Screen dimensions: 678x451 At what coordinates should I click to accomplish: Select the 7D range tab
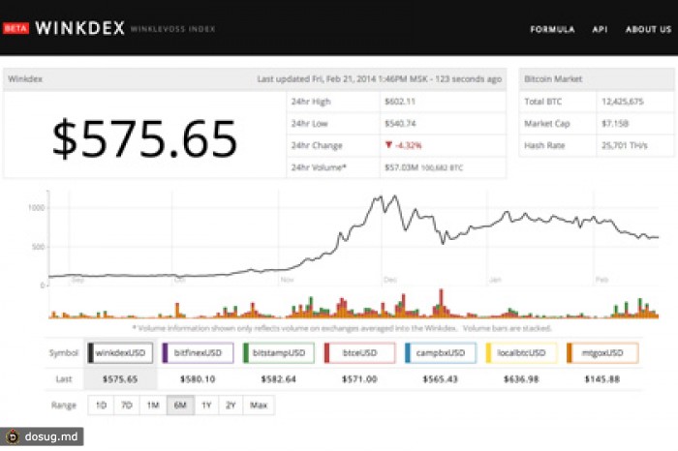[127, 406]
